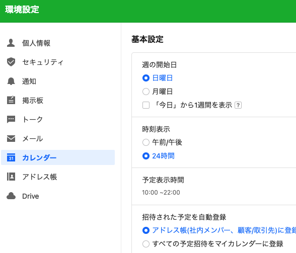
Task: Select the 日曜日 radio button
Action: click(x=146, y=78)
